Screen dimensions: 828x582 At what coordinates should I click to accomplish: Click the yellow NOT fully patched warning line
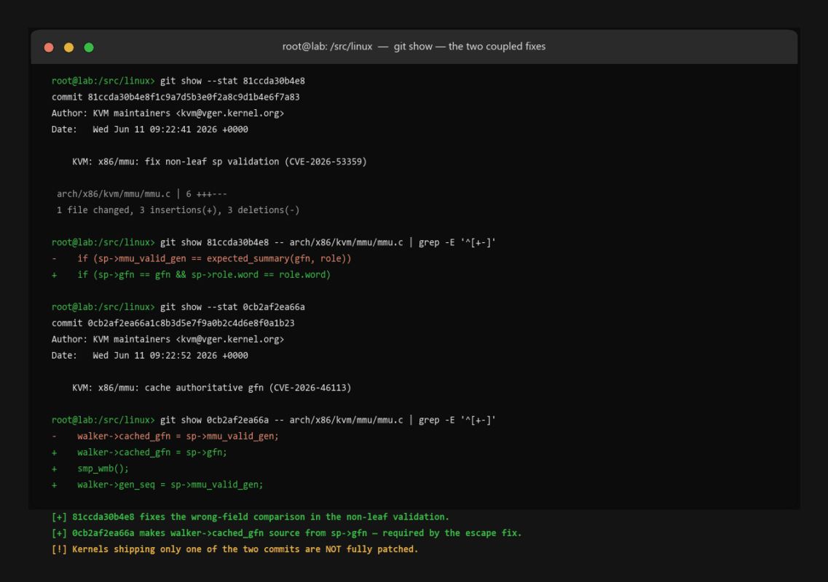point(234,549)
